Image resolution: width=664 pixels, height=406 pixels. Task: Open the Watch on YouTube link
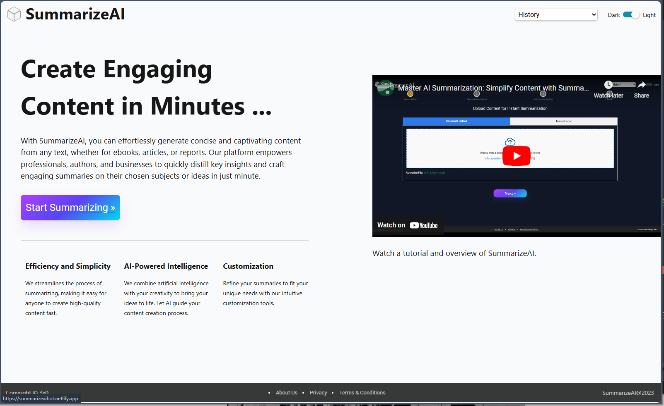pyautogui.click(x=408, y=225)
